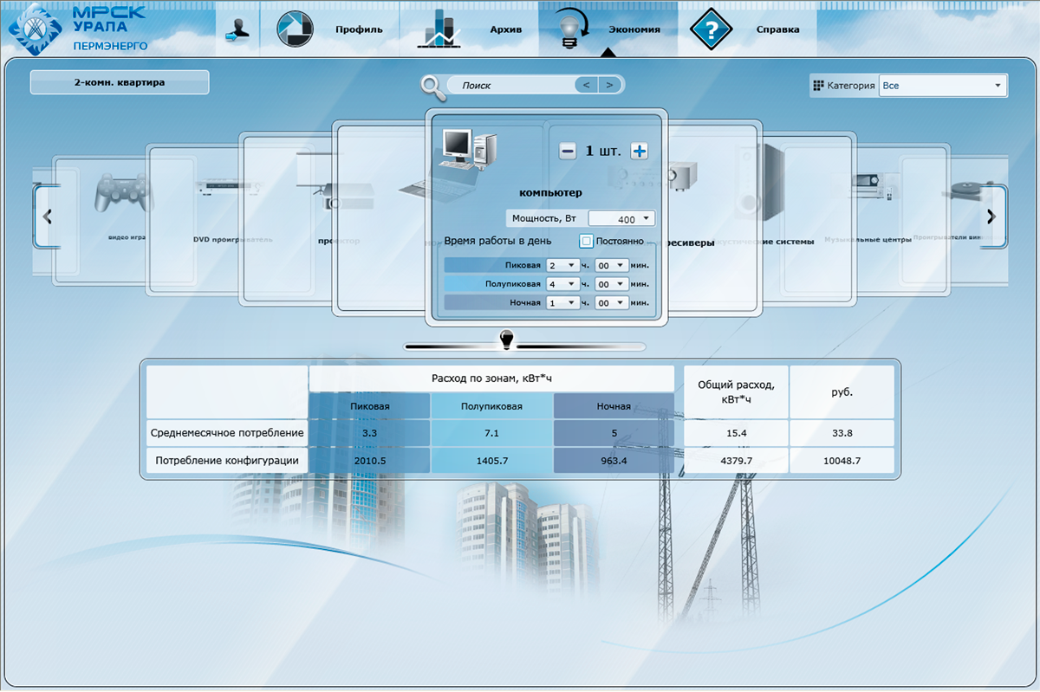Click the magnifying glass search icon
Image resolution: width=1040 pixels, height=692 pixels.
432,85
